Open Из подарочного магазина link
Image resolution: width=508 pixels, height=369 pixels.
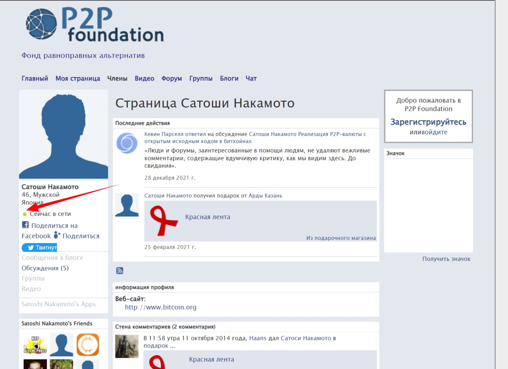tap(341, 238)
